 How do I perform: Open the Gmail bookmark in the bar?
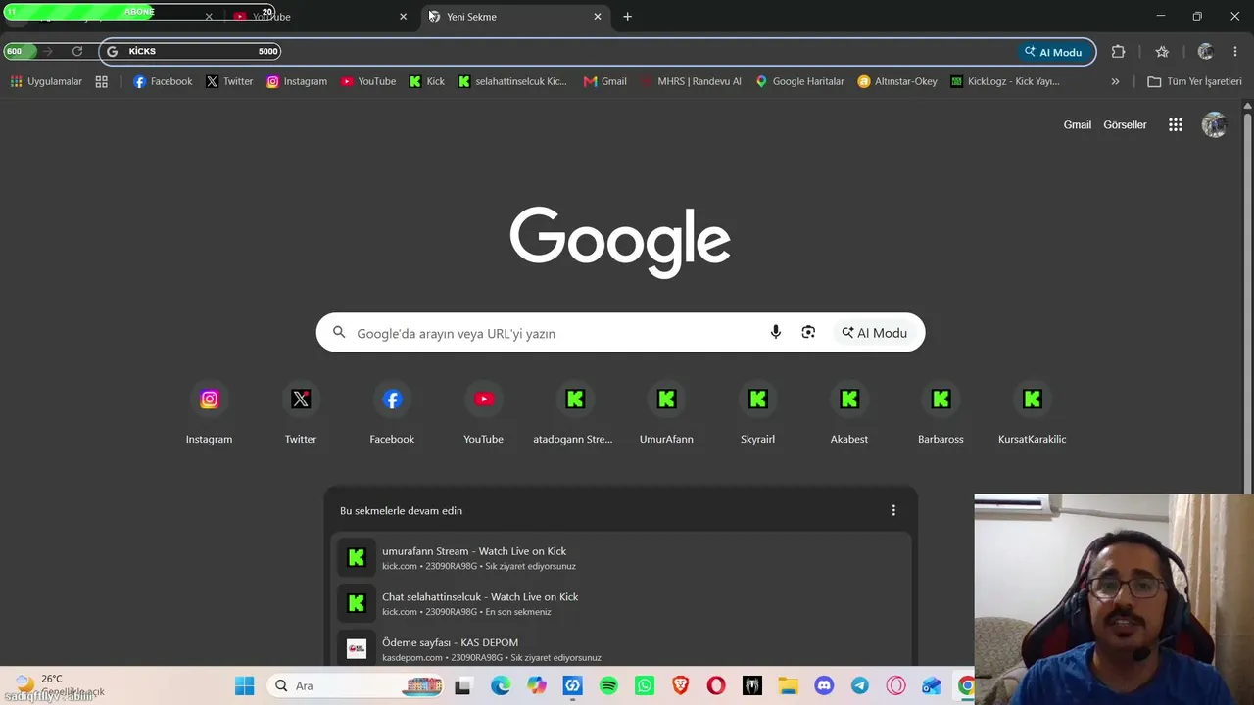pyautogui.click(x=604, y=81)
